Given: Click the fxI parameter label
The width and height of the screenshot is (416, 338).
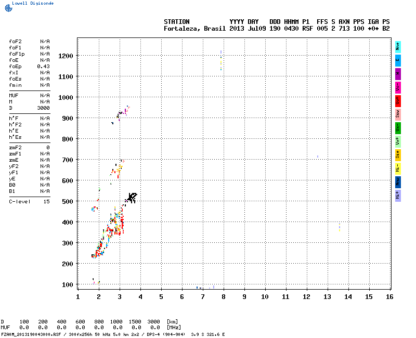Looking at the screenshot, I should [x=14, y=73].
